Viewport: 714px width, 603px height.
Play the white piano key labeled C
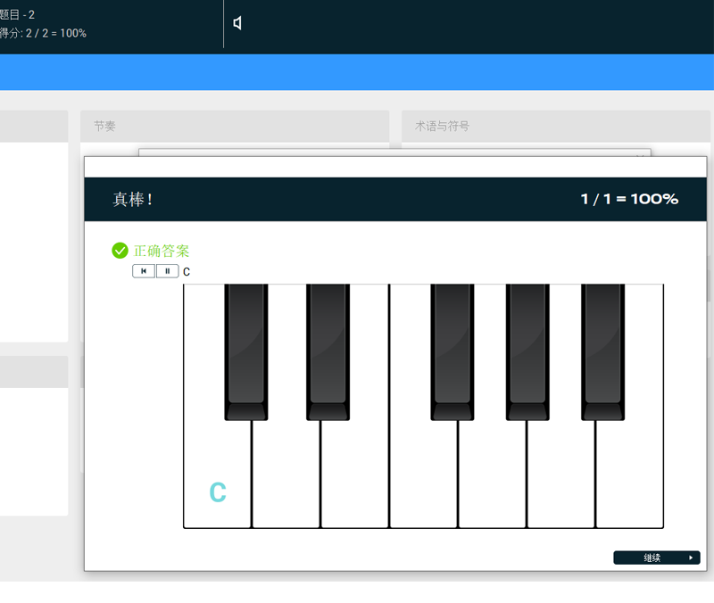[x=217, y=474]
